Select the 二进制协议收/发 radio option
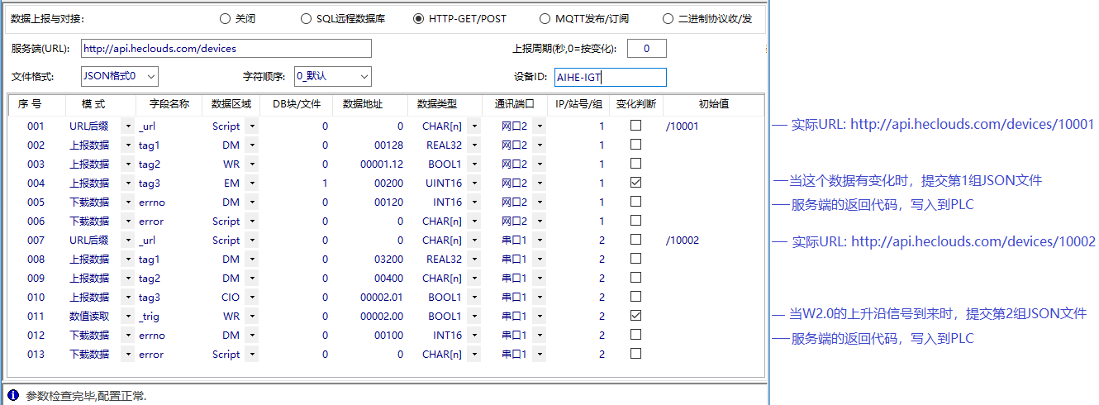 668,18
